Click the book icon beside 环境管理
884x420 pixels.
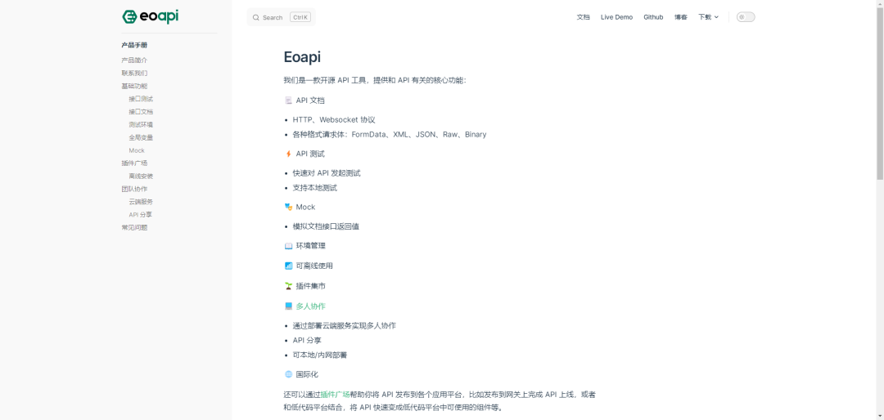[x=288, y=246]
